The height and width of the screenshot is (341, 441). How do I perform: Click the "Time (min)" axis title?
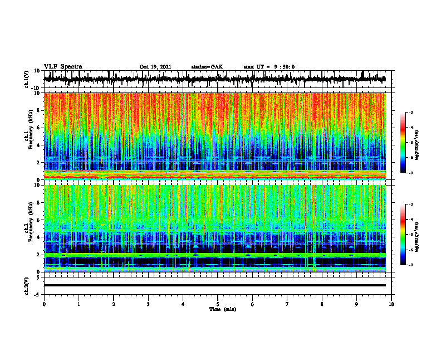click(223, 309)
